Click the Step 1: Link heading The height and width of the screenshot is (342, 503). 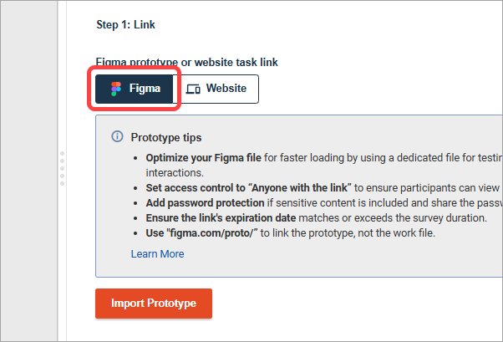(x=125, y=25)
